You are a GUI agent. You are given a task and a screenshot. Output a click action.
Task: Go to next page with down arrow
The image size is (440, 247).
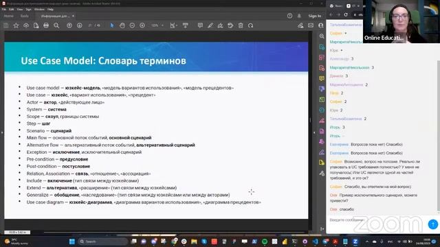[x=80, y=25]
